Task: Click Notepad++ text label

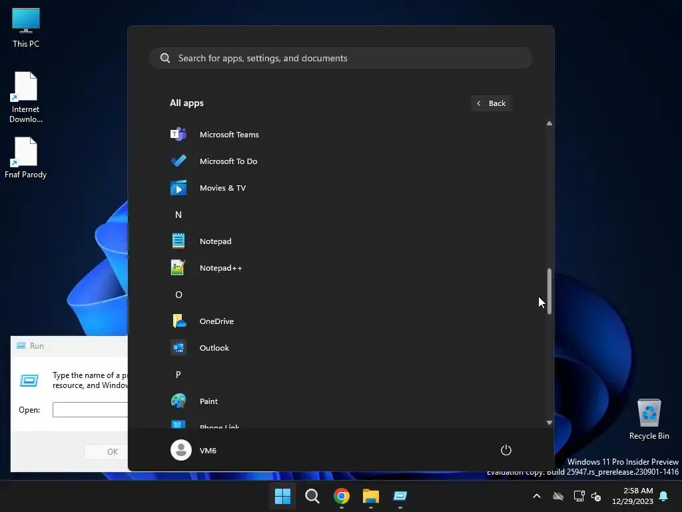Action: coord(221,268)
